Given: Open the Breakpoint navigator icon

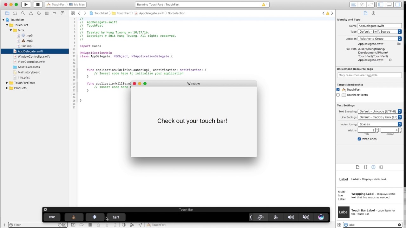Looking at the screenshot, I should click(x=55, y=13).
